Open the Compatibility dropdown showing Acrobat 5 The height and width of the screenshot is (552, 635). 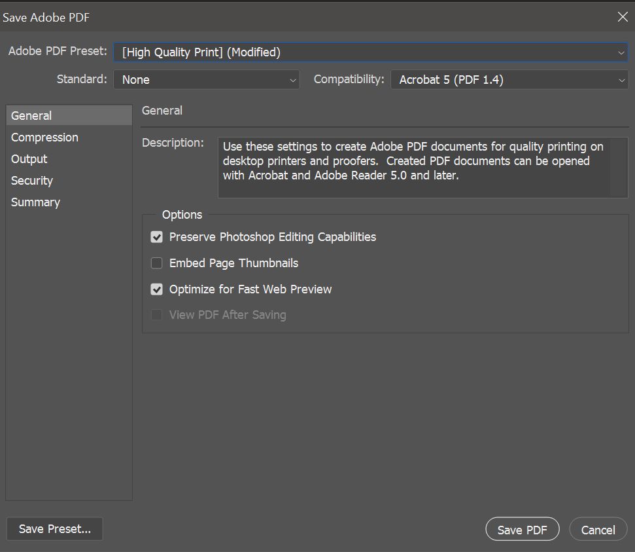(509, 79)
